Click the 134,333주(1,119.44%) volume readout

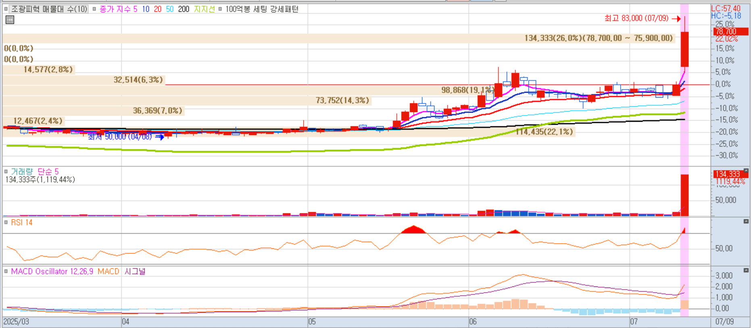(40, 180)
